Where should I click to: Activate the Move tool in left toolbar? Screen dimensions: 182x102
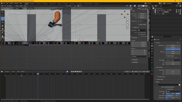click(3, 19)
